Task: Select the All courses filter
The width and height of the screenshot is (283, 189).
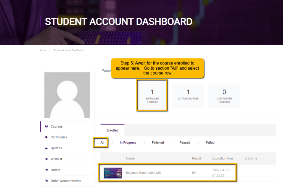Action: (103, 143)
